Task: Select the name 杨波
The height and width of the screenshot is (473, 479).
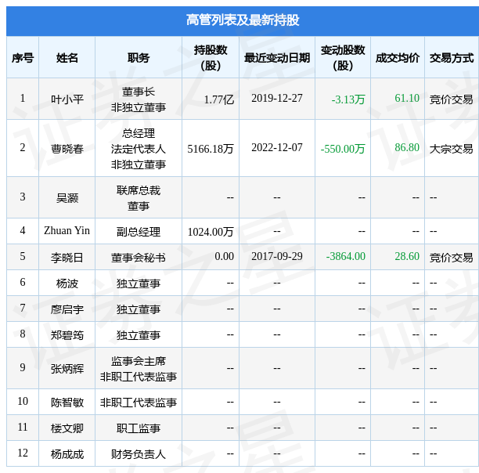Action: [67, 283]
